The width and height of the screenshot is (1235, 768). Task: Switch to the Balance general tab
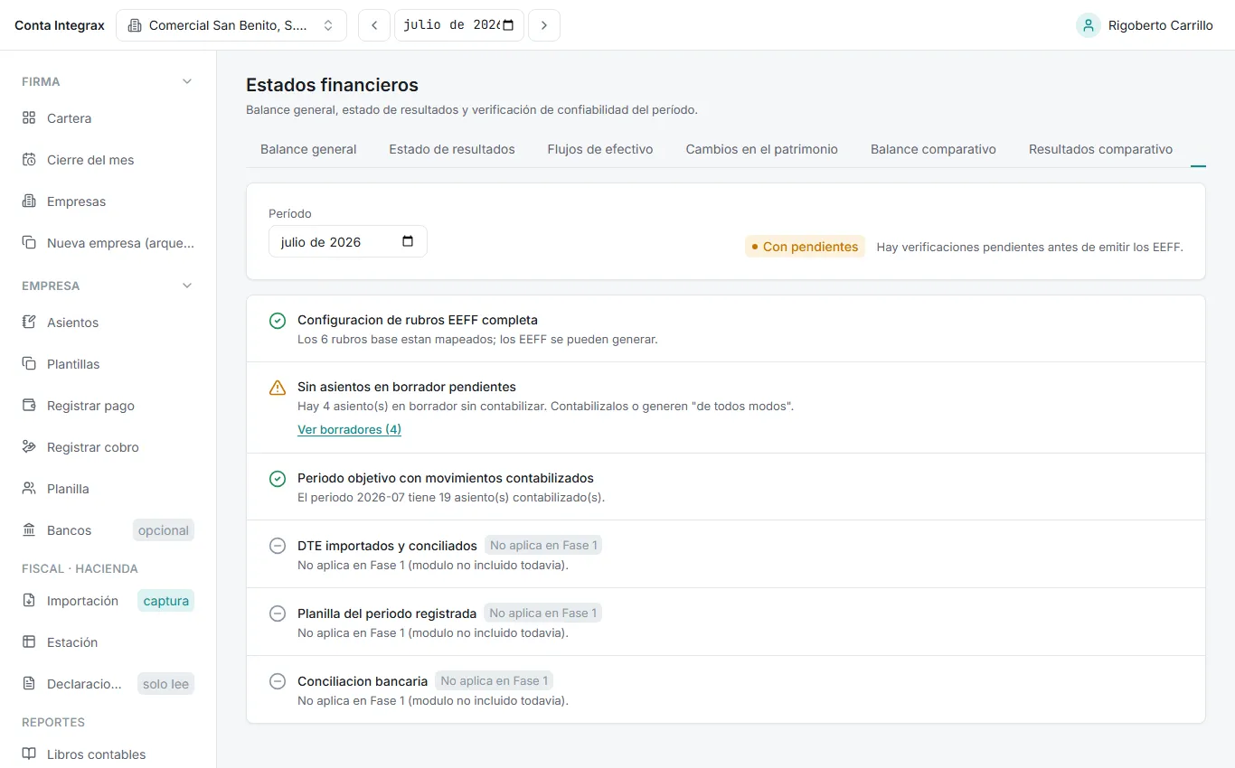click(x=308, y=149)
